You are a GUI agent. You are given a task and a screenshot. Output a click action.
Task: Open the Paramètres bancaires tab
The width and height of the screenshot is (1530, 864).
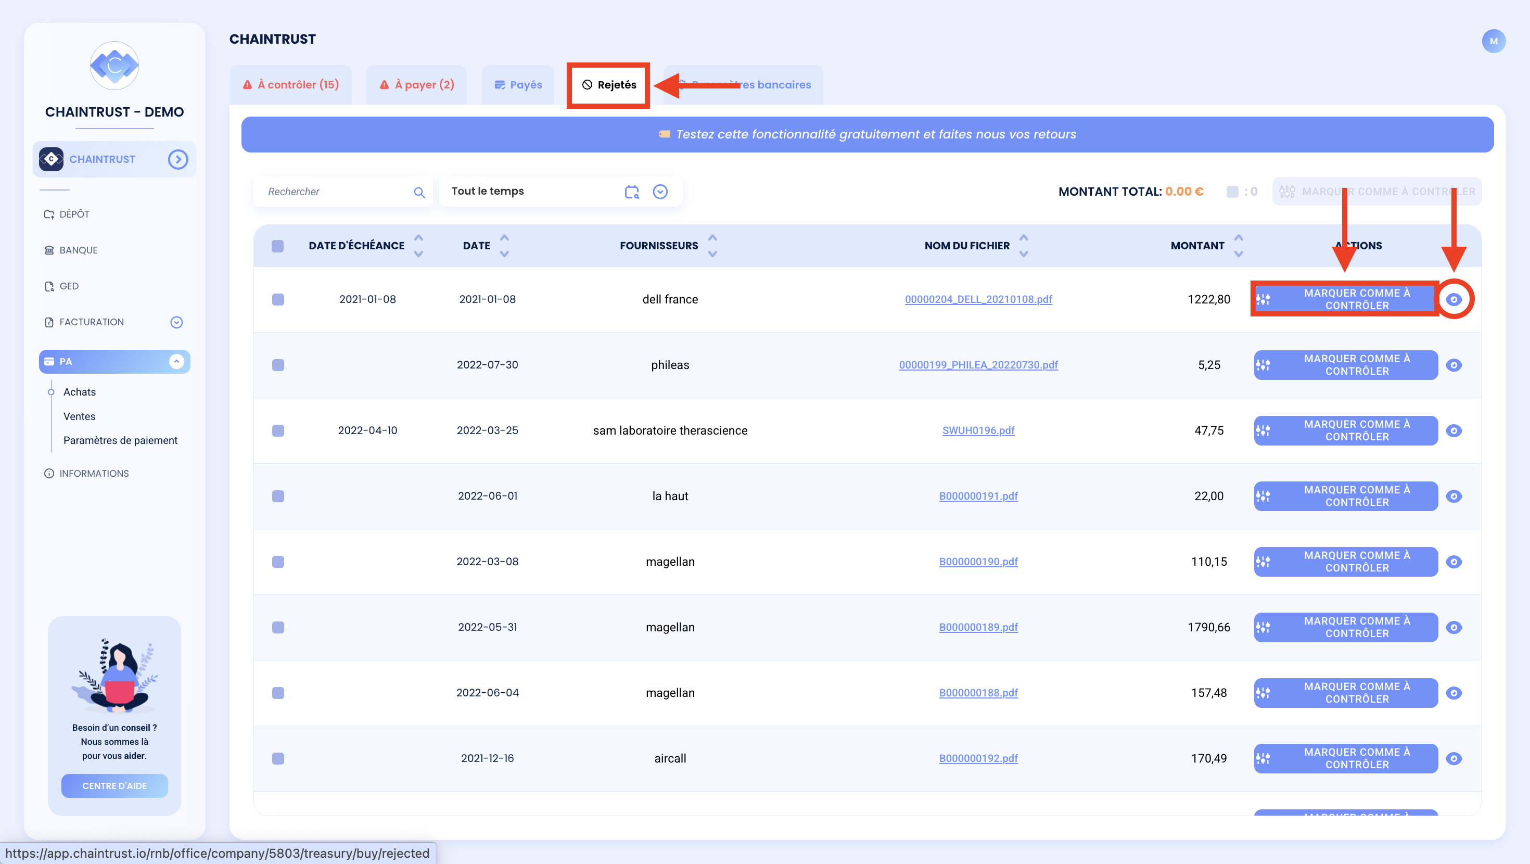tap(743, 84)
